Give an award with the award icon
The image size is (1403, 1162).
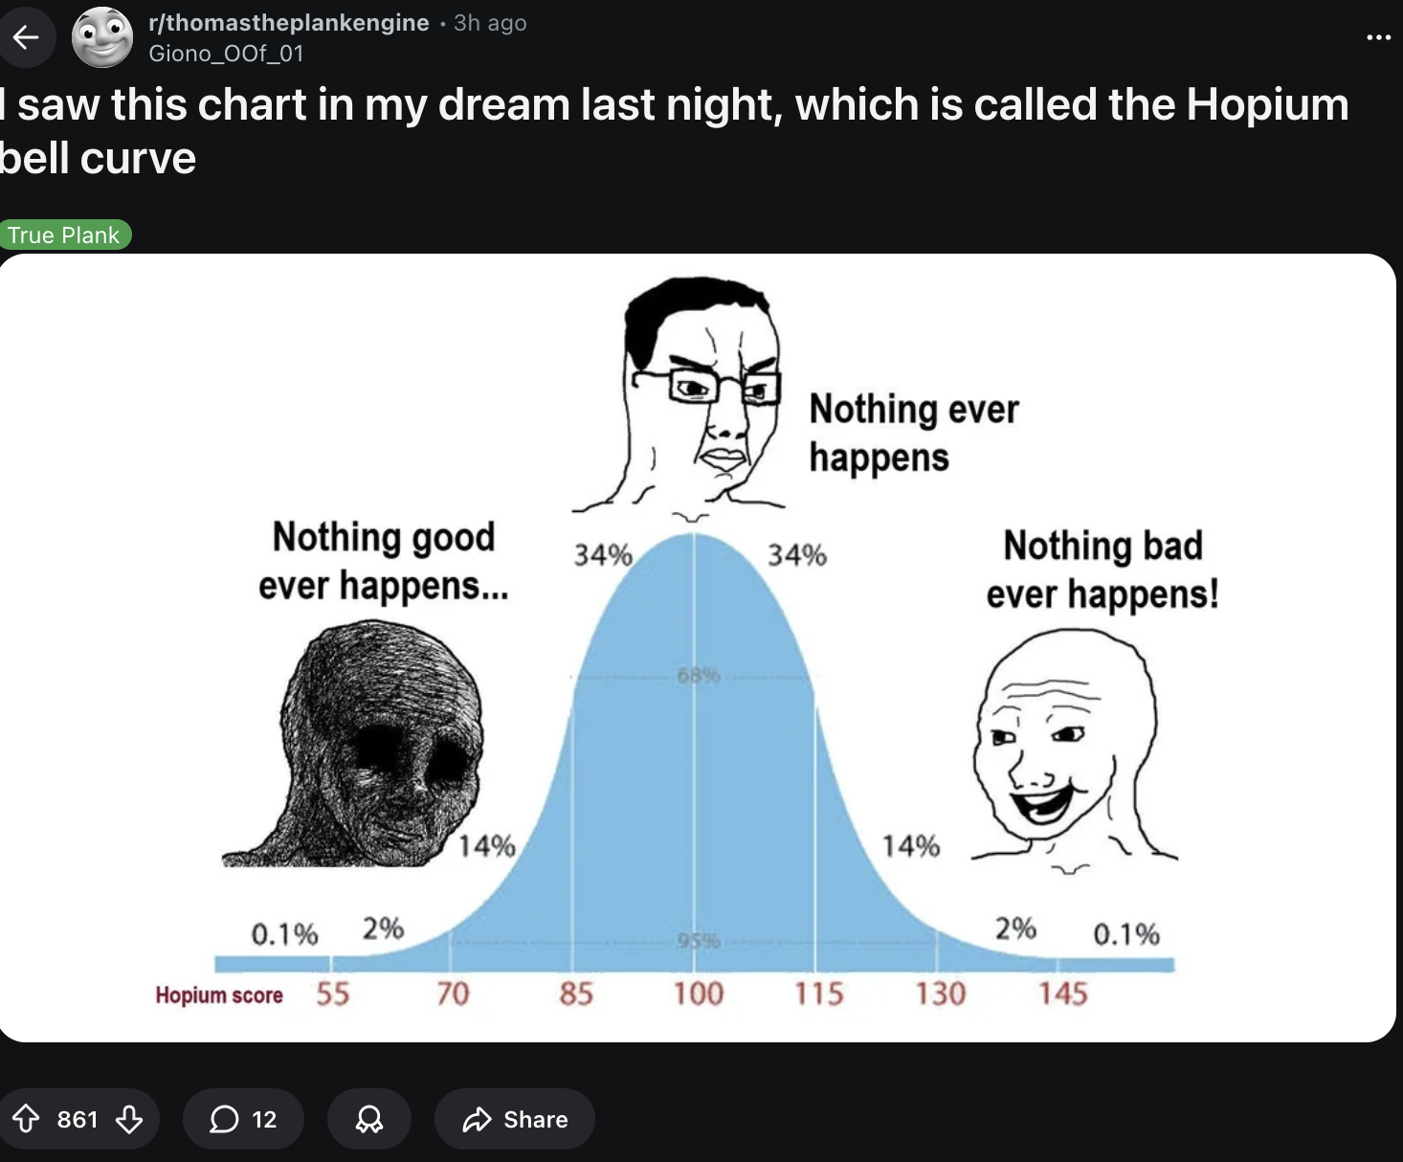click(x=369, y=1119)
